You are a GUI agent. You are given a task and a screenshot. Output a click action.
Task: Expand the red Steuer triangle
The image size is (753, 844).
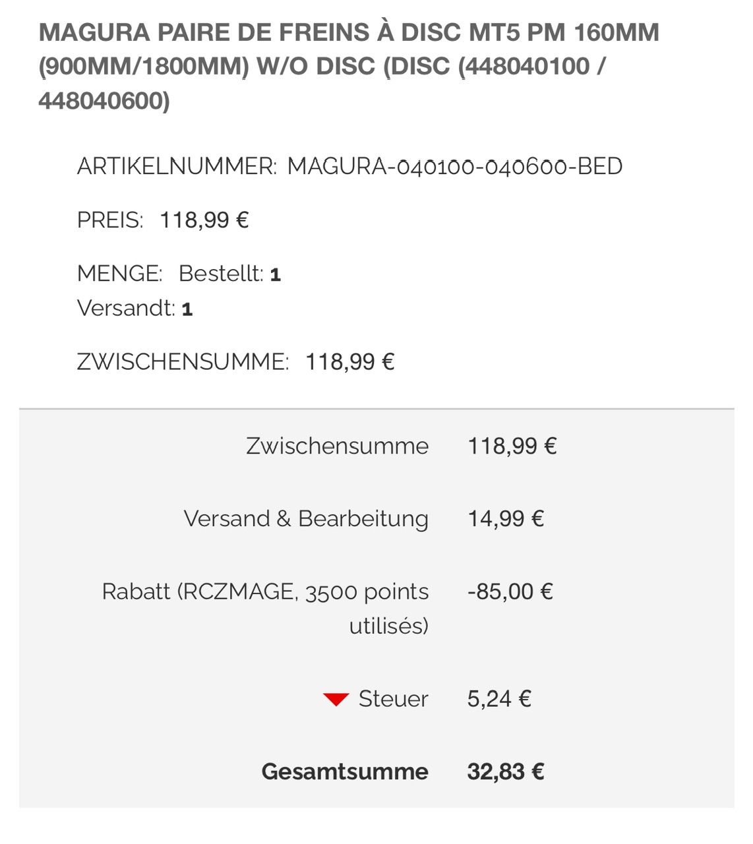click(x=336, y=700)
